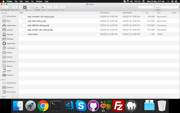Viewport: 180px width, 113px height.
Task: Open the Help menu
Action: pyautogui.click(x=46, y=1)
